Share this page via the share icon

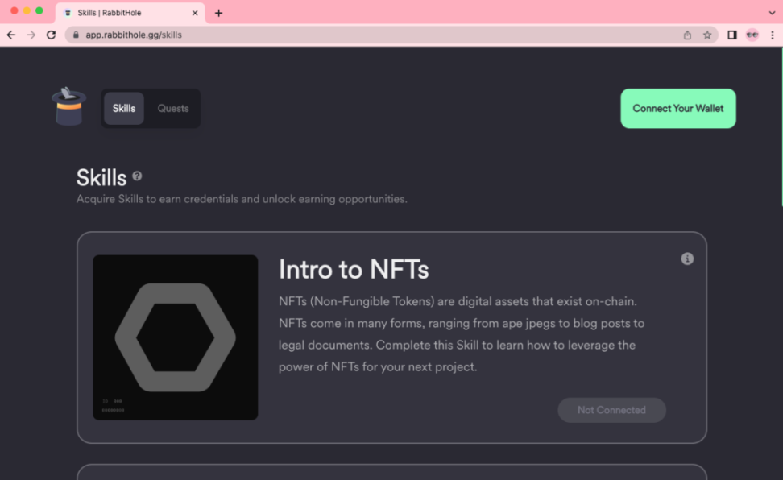tap(687, 35)
